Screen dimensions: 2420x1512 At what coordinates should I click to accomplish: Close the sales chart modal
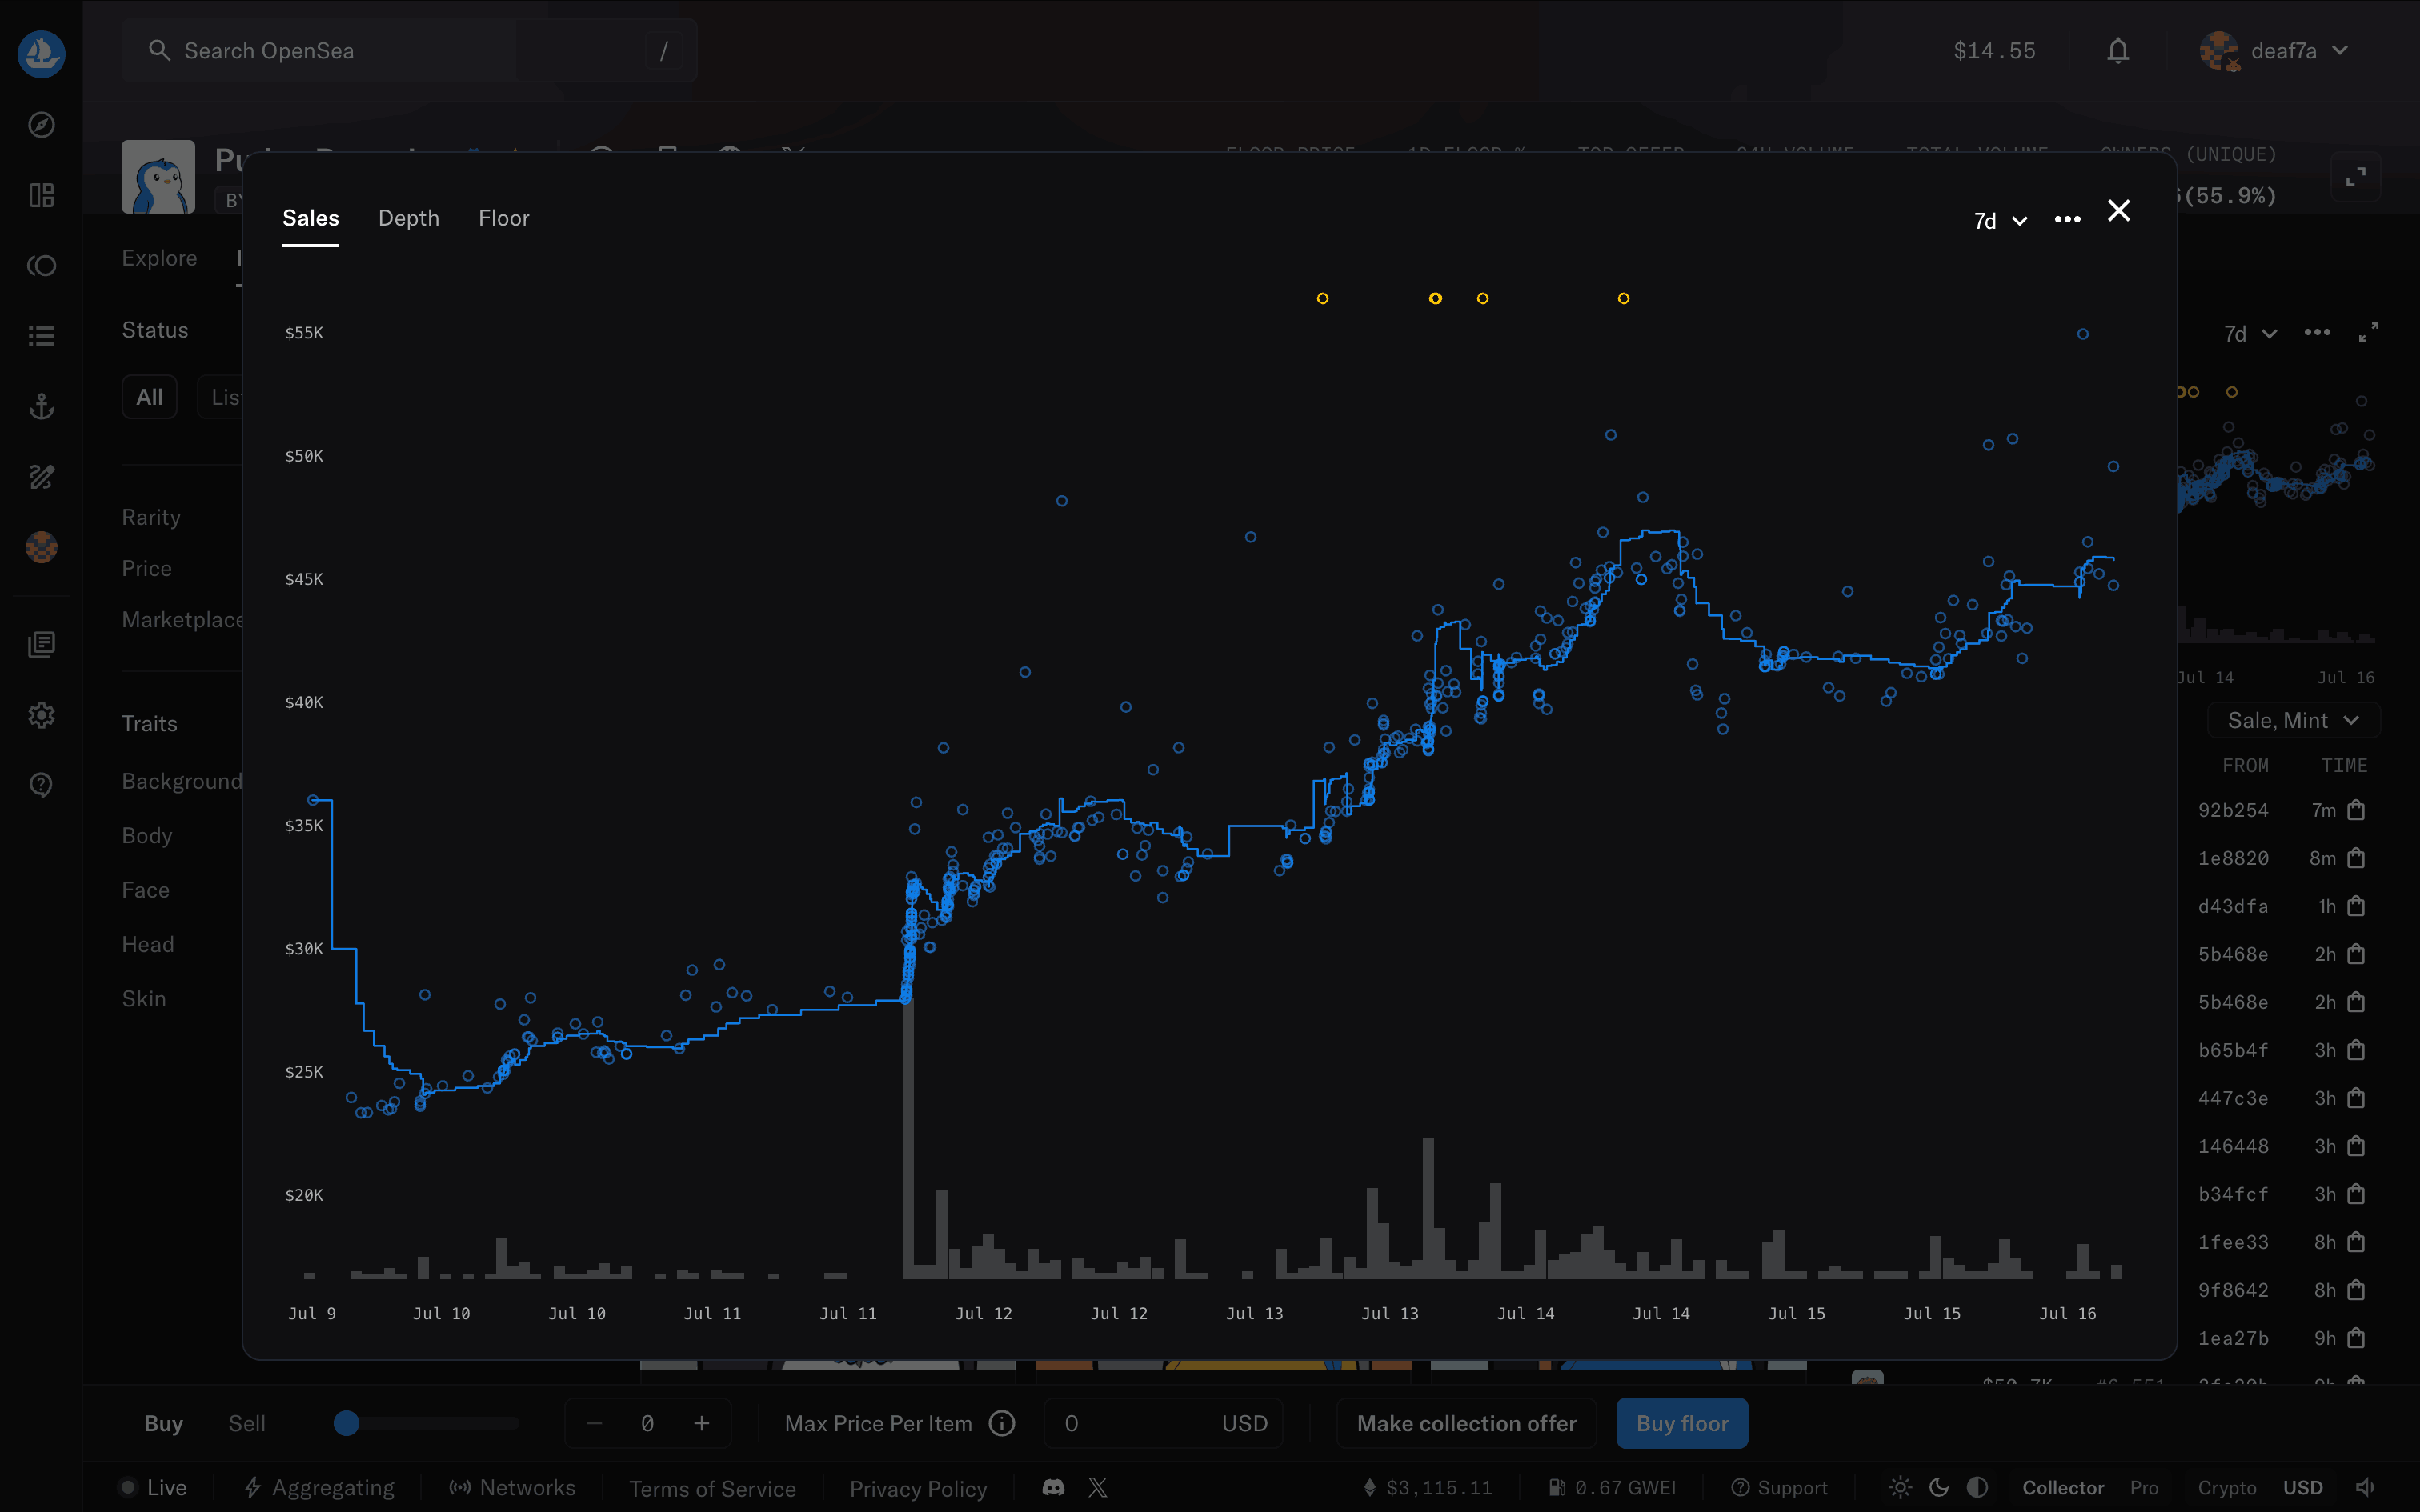[2118, 211]
